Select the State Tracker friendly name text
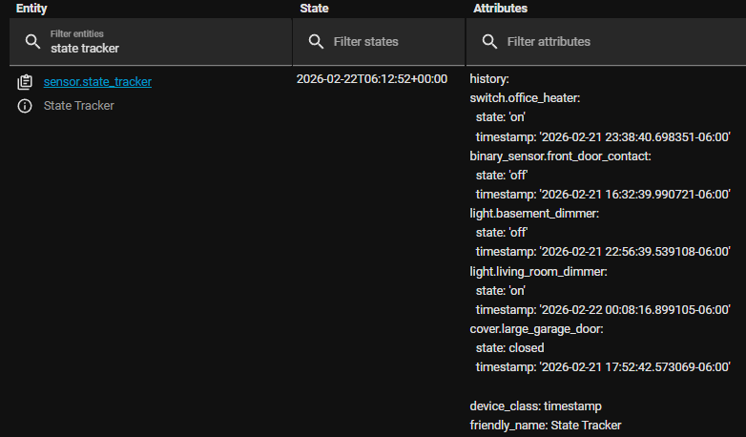 79,106
